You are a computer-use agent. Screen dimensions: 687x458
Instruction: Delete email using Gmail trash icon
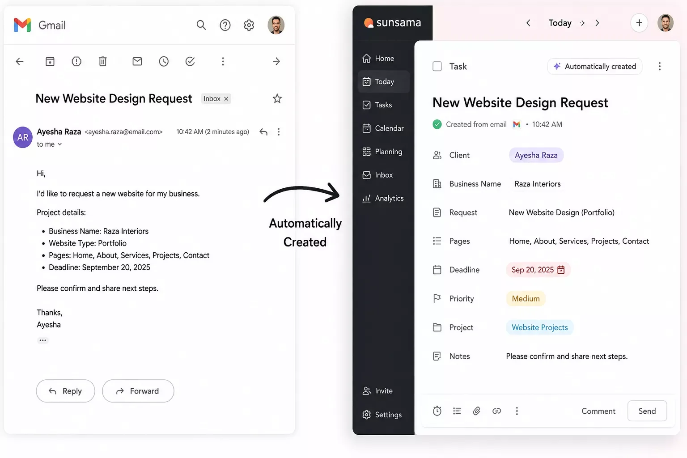[x=103, y=61]
